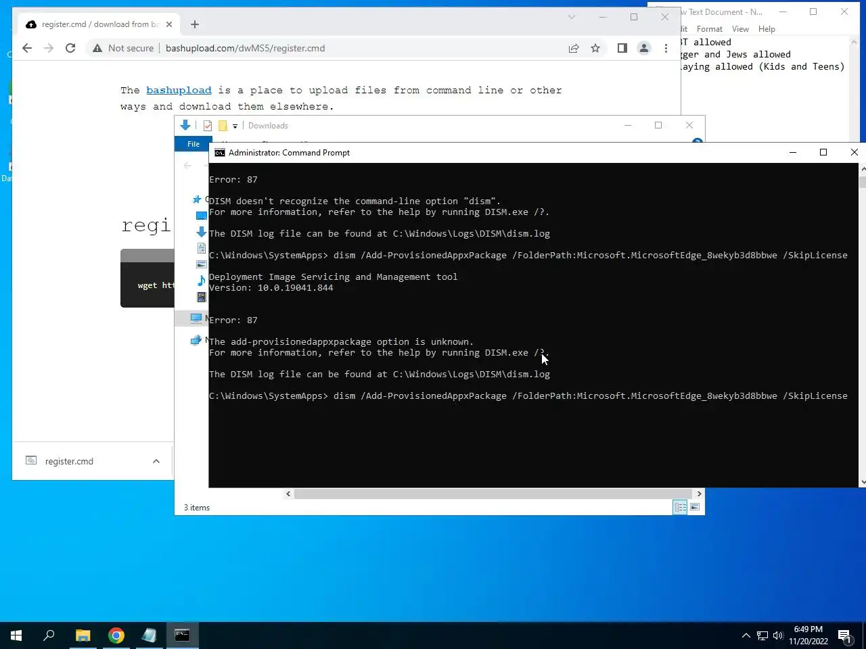Open Videos in Explorer navigation pane
Viewport: 866px width, 649px height.
tap(201, 297)
